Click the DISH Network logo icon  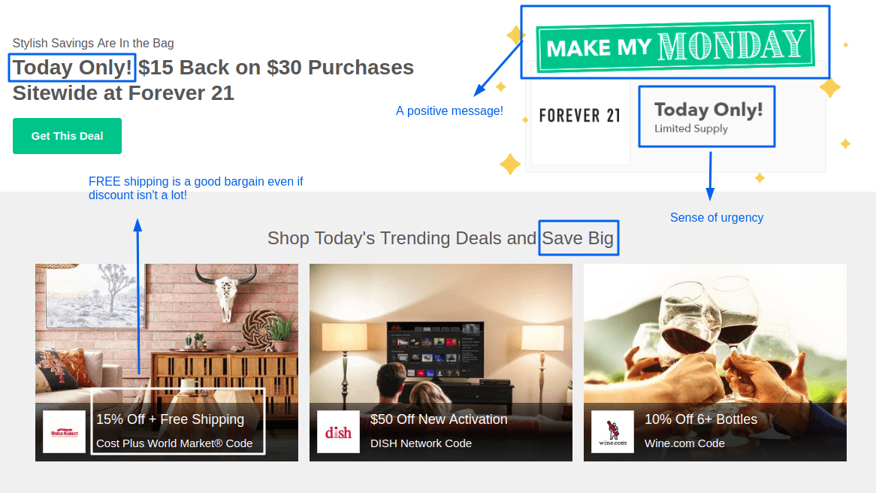point(338,431)
